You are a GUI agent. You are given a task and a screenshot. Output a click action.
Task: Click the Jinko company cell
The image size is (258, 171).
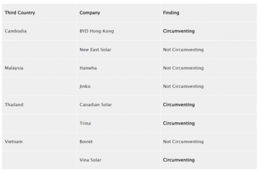[85, 86]
